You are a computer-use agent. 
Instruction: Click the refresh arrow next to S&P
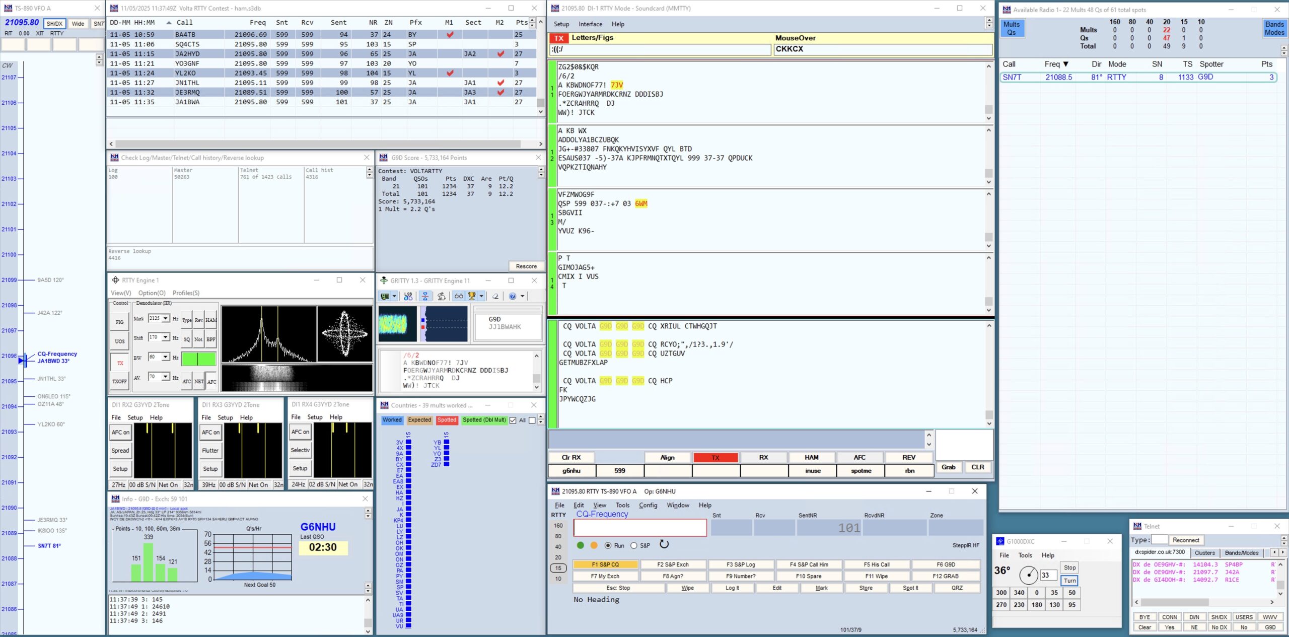pyautogui.click(x=664, y=544)
